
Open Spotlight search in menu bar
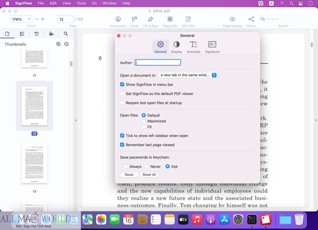pos(291,3)
